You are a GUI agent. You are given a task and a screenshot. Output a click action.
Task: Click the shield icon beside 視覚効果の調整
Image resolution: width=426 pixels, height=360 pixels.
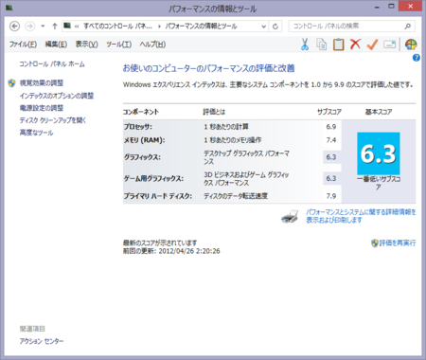[12, 83]
